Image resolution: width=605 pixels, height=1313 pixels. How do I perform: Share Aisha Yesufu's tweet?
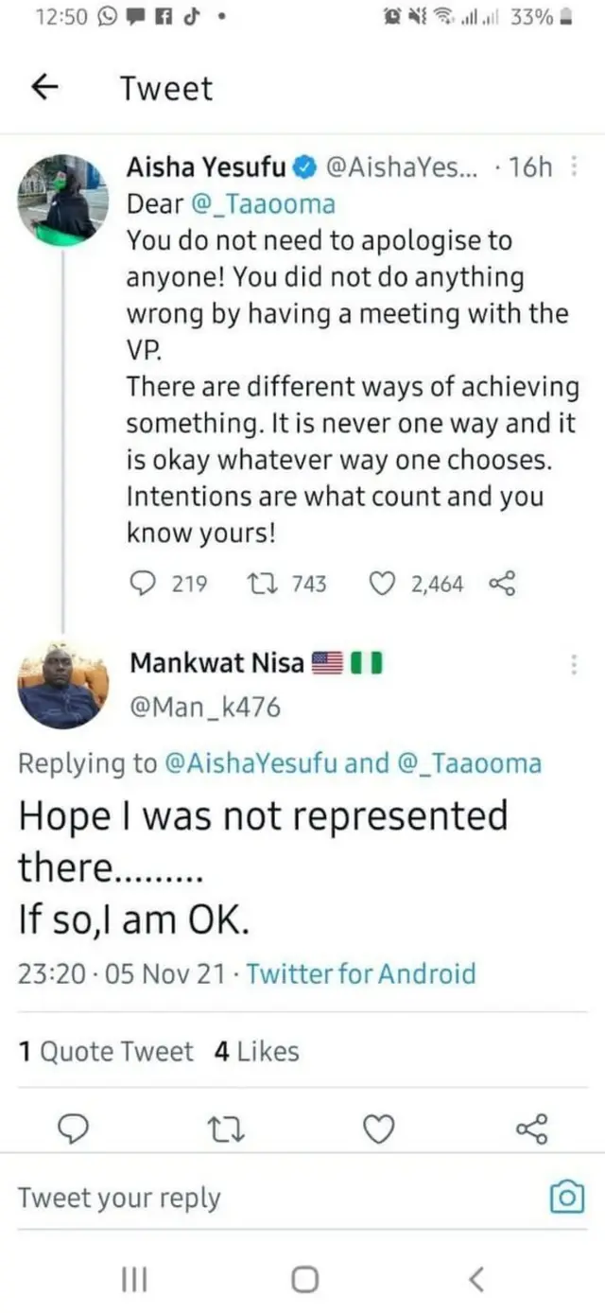click(x=502, y=584)
